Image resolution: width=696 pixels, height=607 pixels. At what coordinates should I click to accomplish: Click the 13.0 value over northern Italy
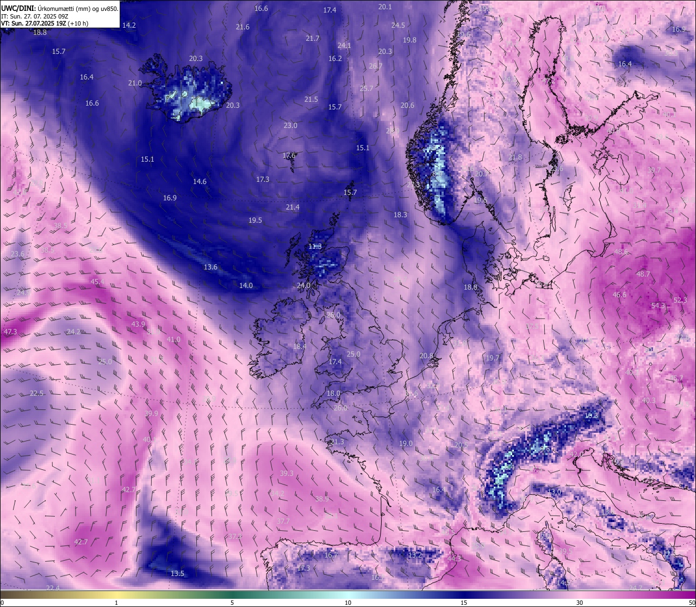coord(554,492)
